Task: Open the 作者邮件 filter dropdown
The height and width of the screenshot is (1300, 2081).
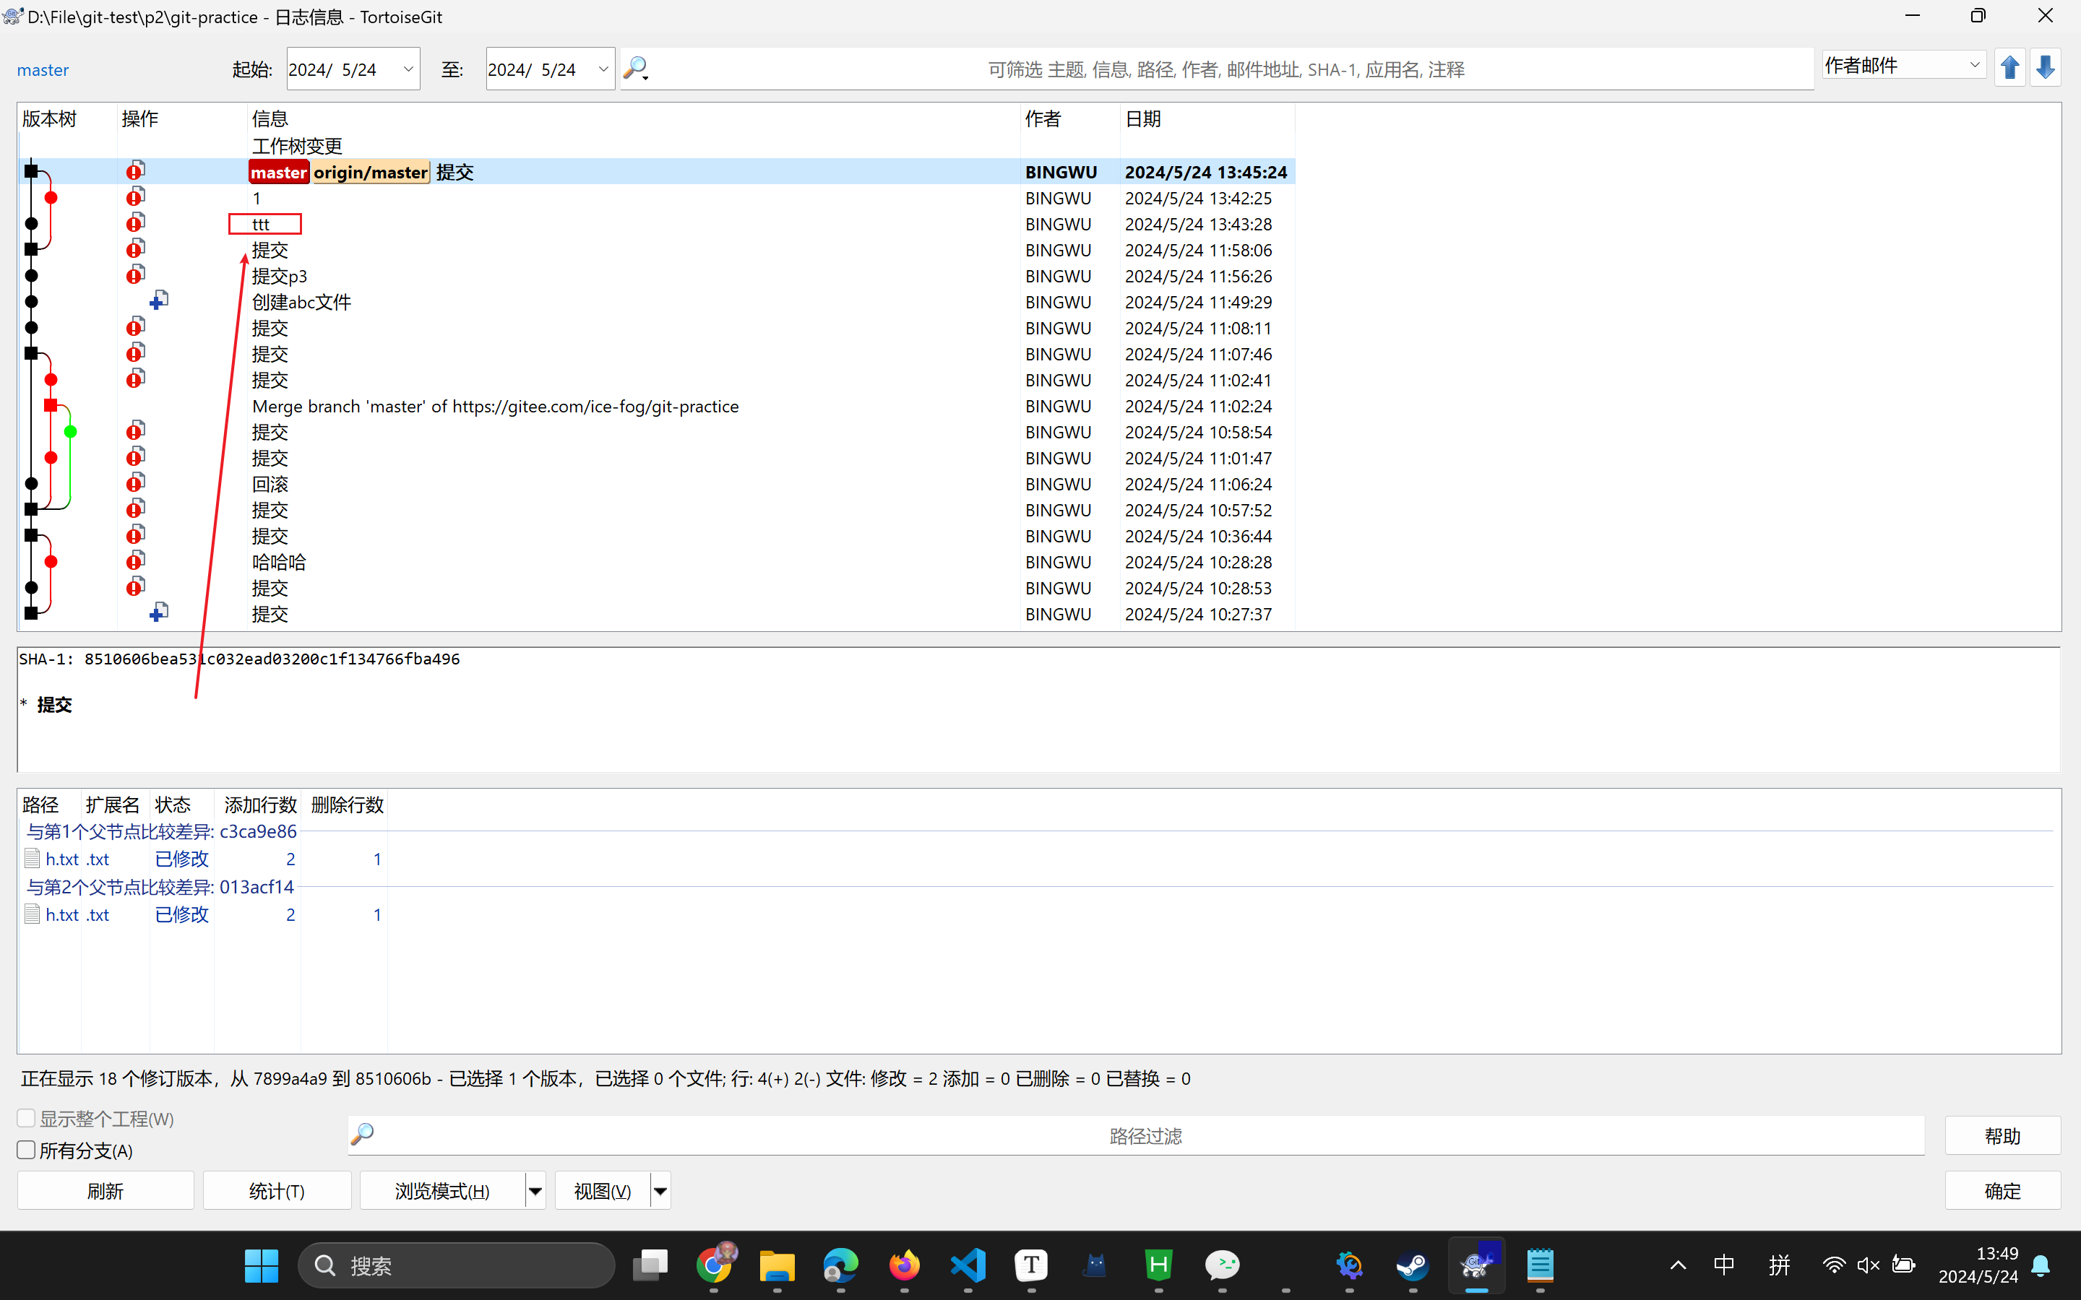Action: tap(1974, 65)
